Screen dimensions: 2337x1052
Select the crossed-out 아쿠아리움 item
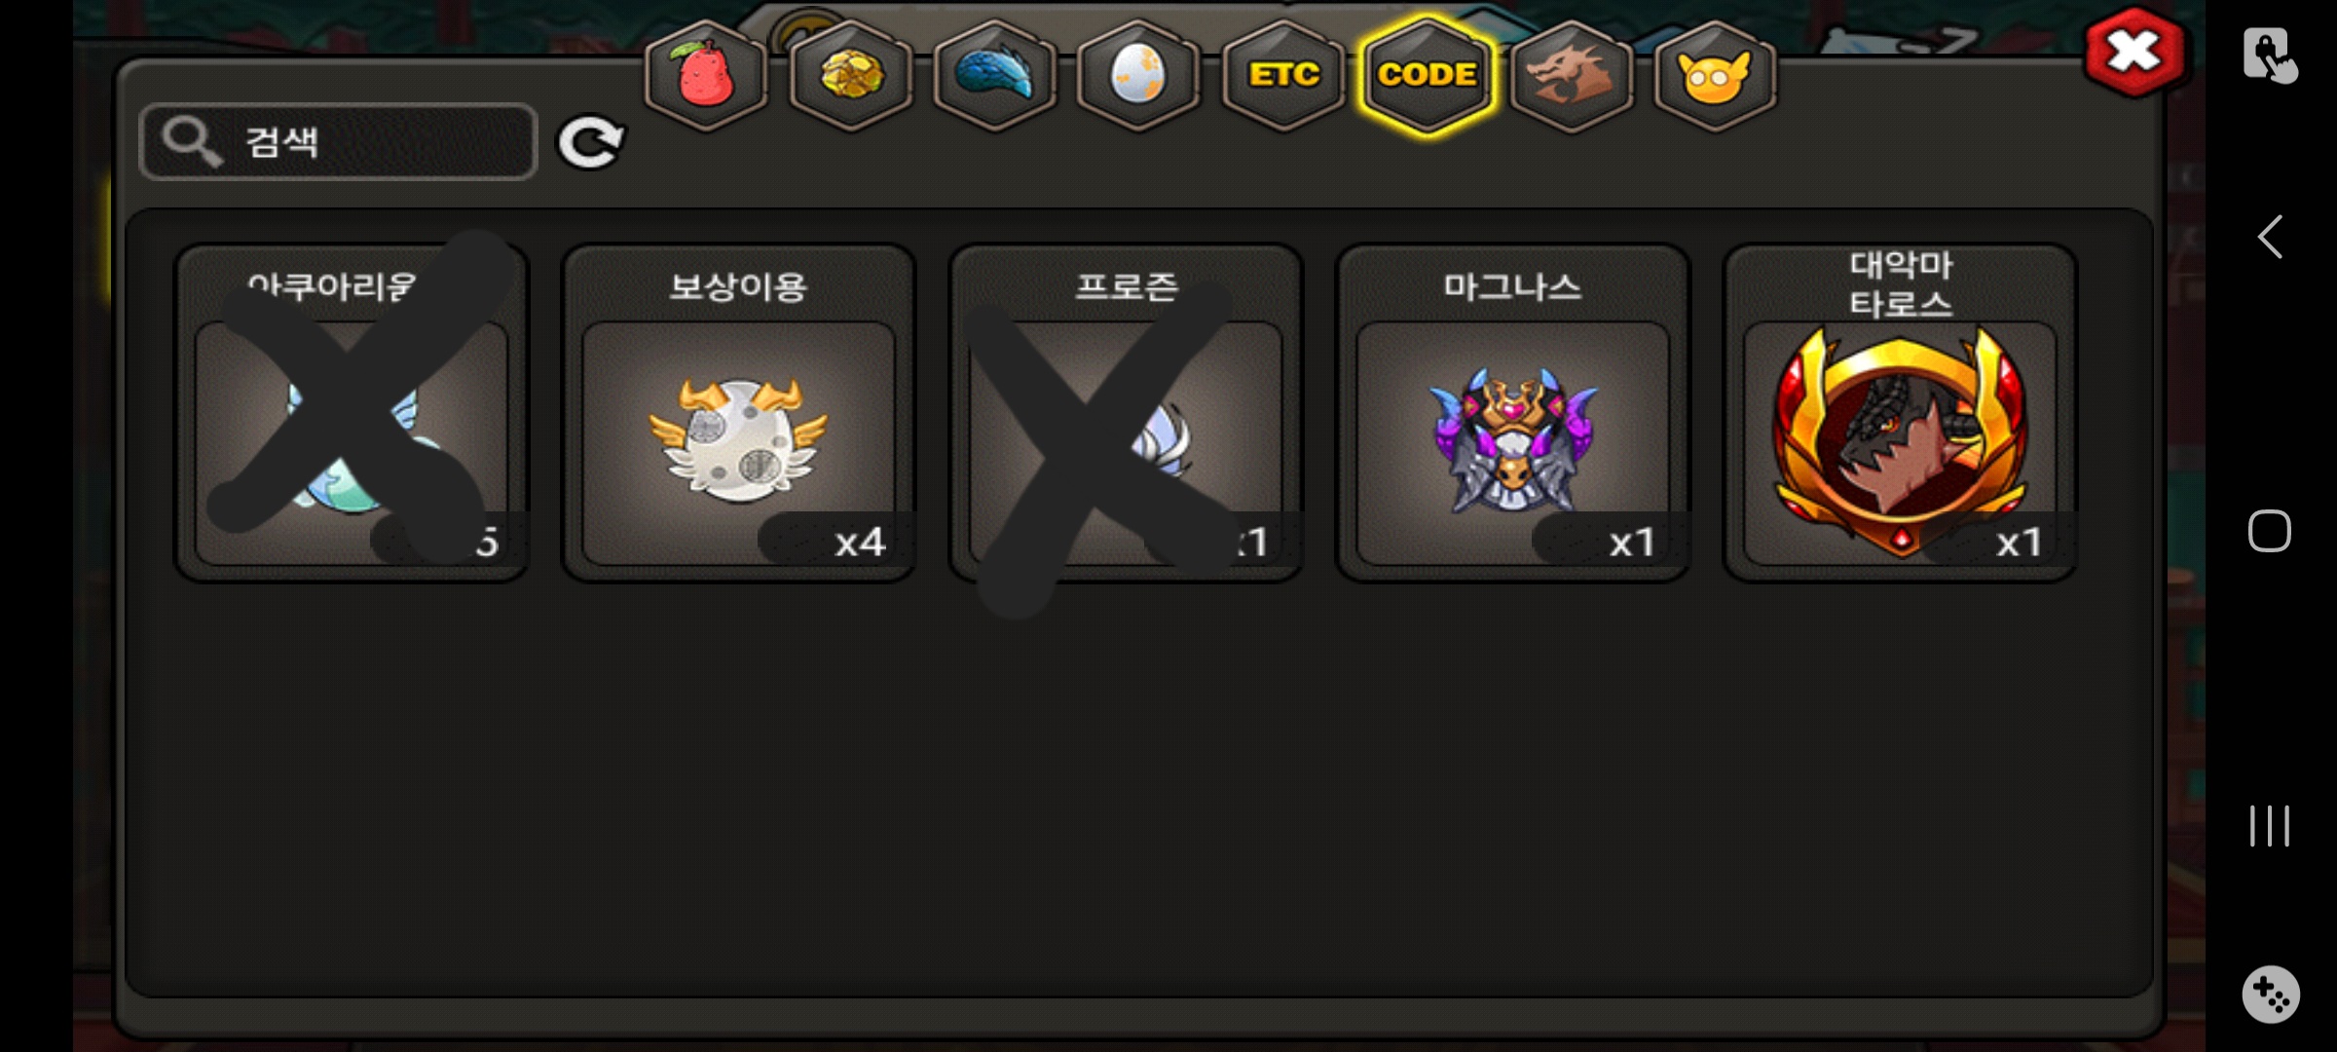352,413
